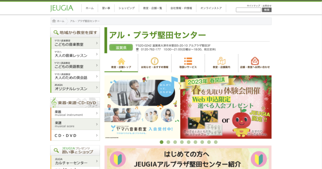The image size is (322, 169).
Task: Click the address text 〒520-0242 滋賀県大津市
Action: click(x=173, y=45)
